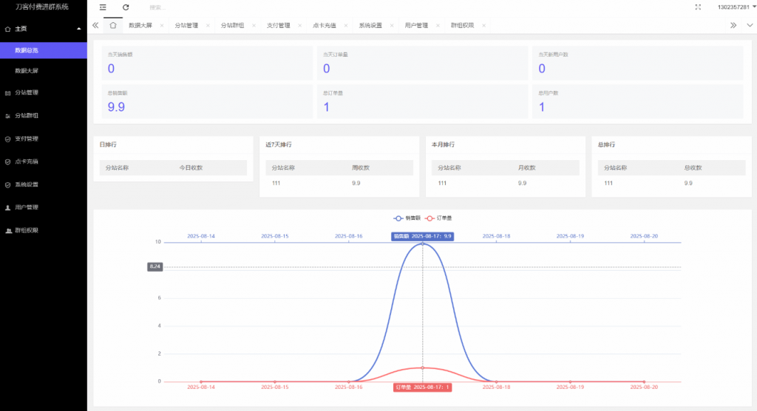Click the 总销售额 value 9.9
The width and height of the screenshot is (757, 411).
[116, 107]
